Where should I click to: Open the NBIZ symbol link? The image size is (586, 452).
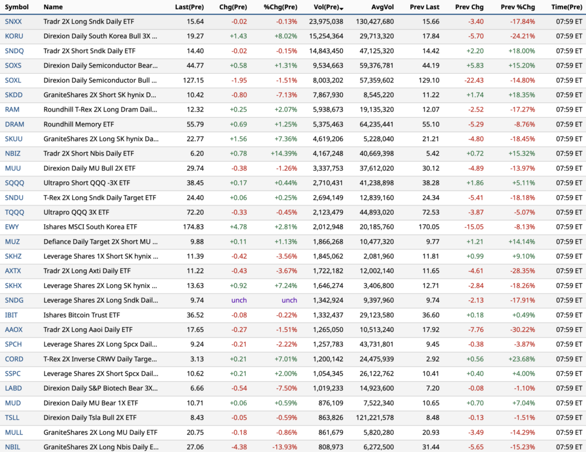point(13,153)
